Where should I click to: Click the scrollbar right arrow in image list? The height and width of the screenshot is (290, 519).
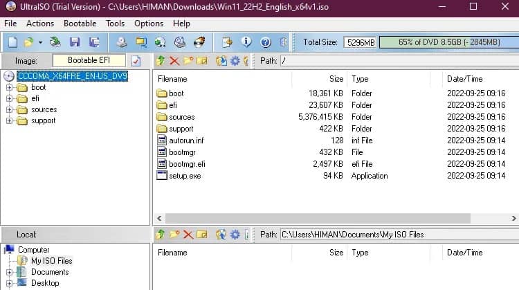click(x=513, y=218)
